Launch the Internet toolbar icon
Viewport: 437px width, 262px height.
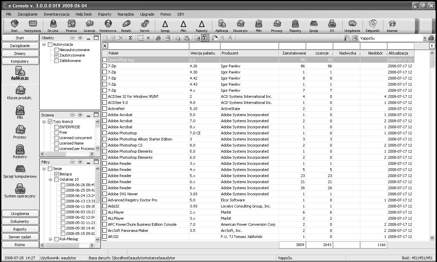pos(392,26)
